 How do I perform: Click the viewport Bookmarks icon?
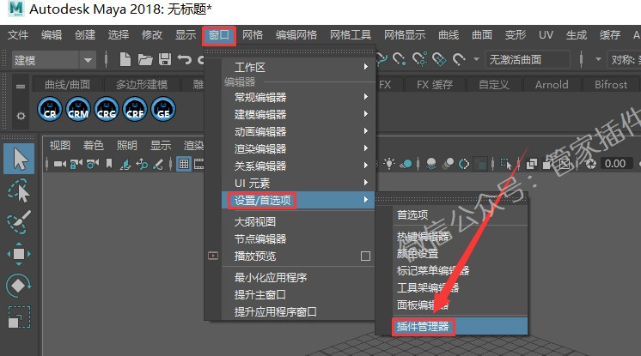(x=109, y=164)
